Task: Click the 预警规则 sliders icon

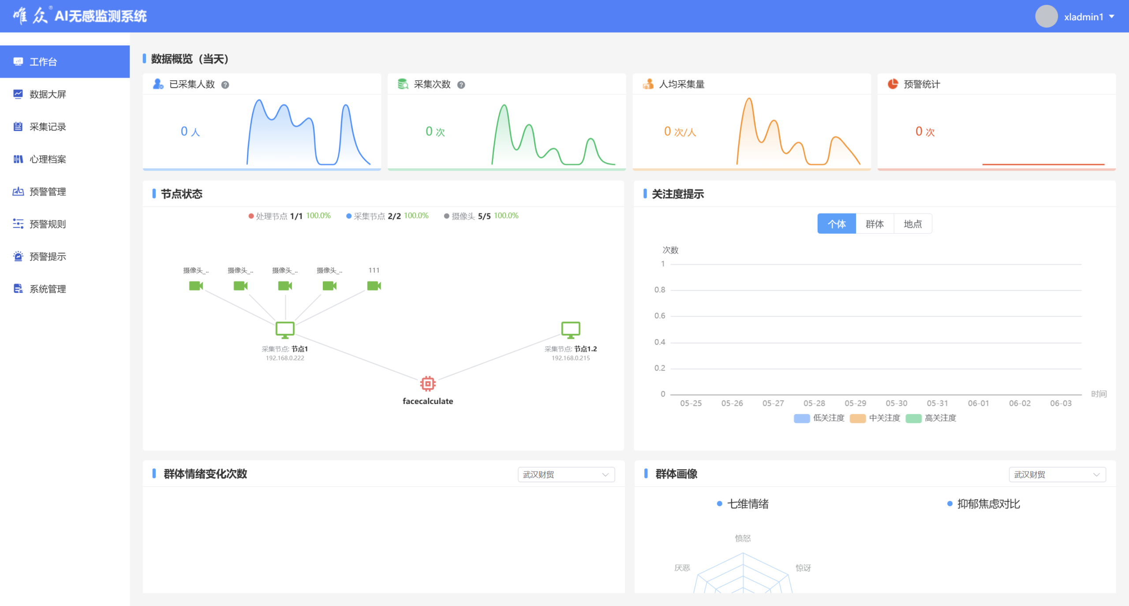Action: (18, 224)
